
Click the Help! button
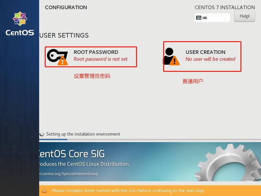coord(244,16)
